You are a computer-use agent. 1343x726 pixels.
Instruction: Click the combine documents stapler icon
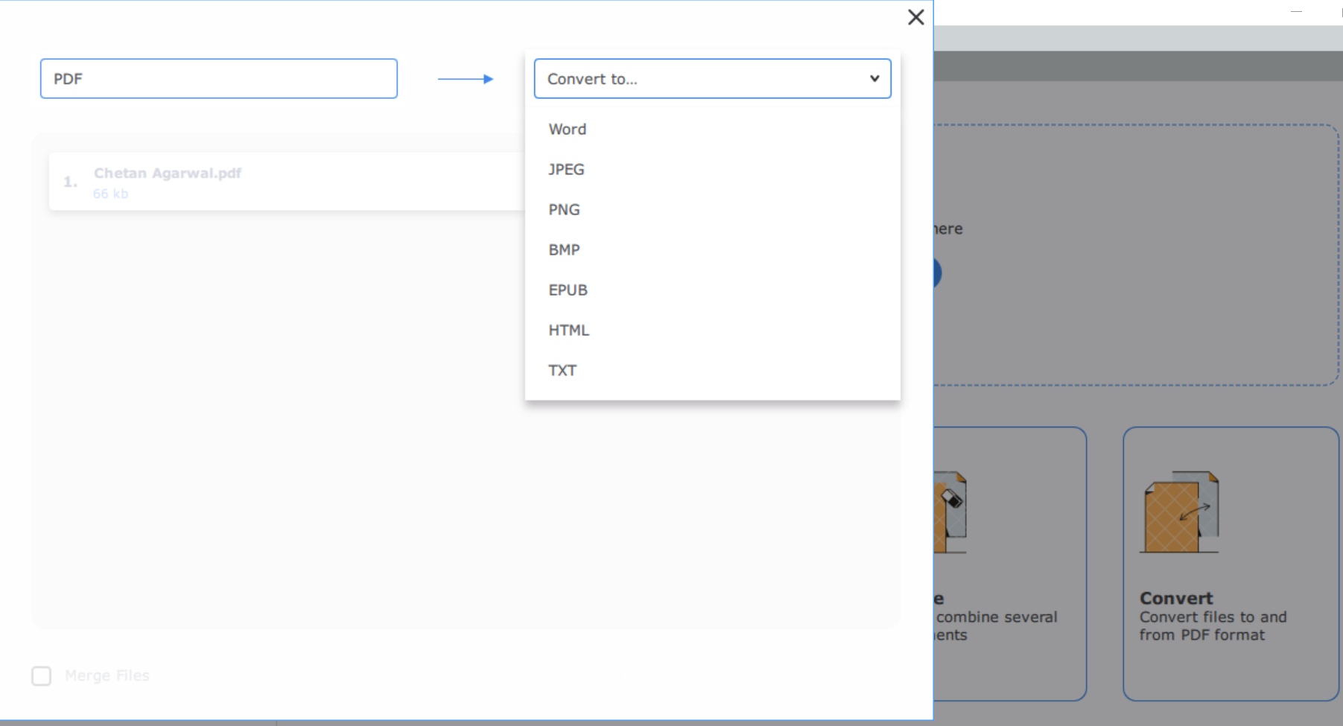(x=950, y=506)
